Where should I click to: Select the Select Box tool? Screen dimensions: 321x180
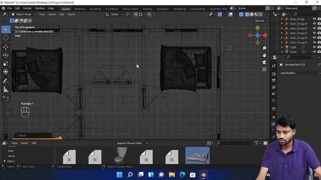coord(6,29)
